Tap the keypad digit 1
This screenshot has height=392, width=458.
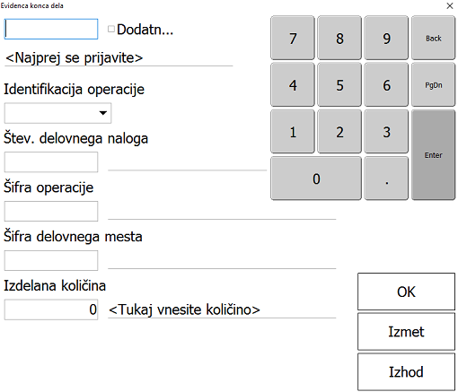(293, 132)
